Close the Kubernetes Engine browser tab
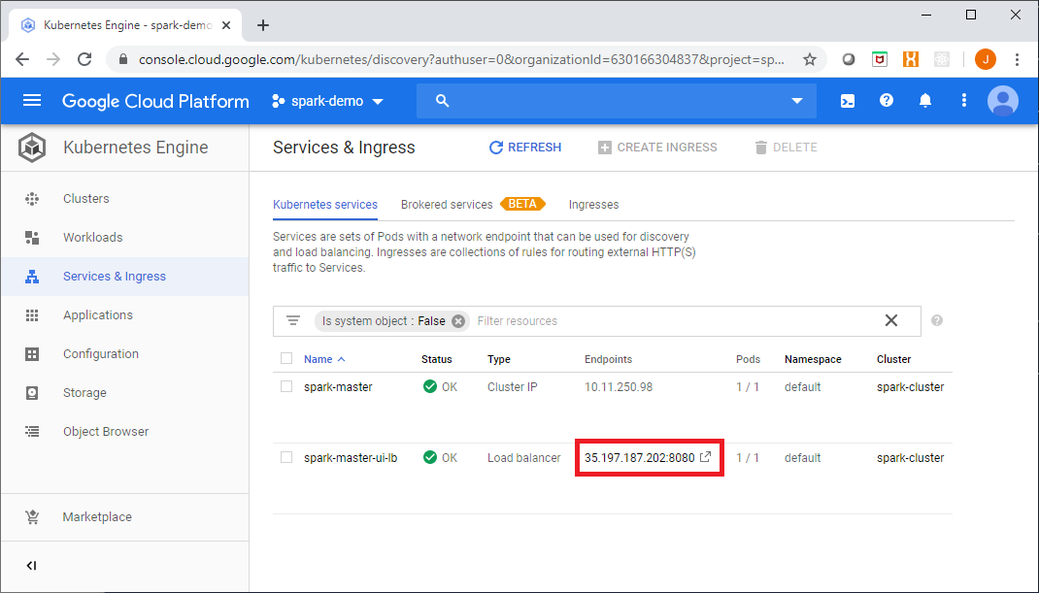Viewport: 1039px width, 593px height. click(x=226, y=25)
